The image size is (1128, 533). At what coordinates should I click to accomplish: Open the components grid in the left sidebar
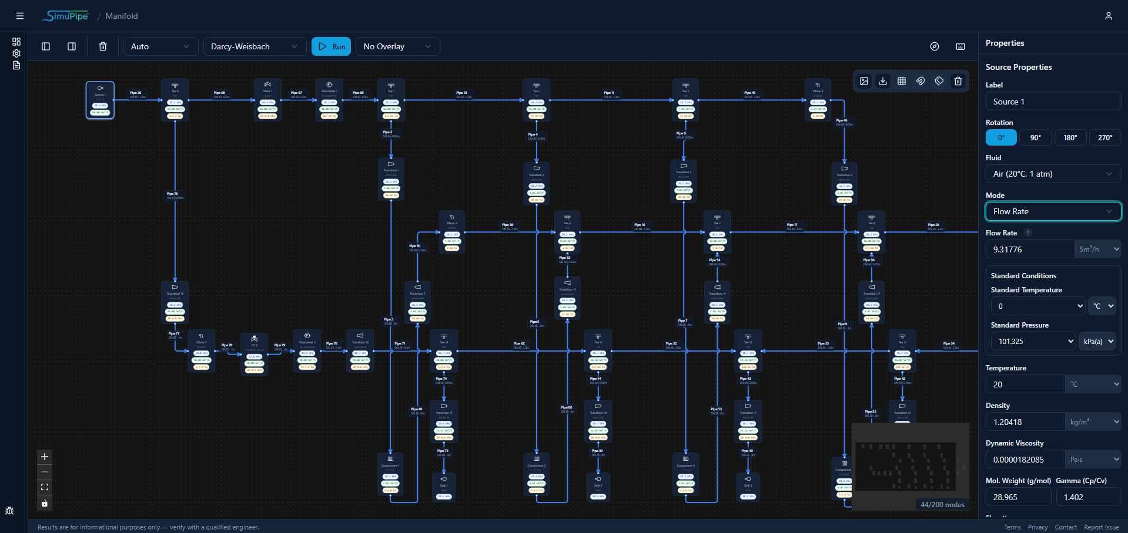click(x=16, y=42)
